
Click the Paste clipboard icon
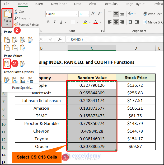8,14
